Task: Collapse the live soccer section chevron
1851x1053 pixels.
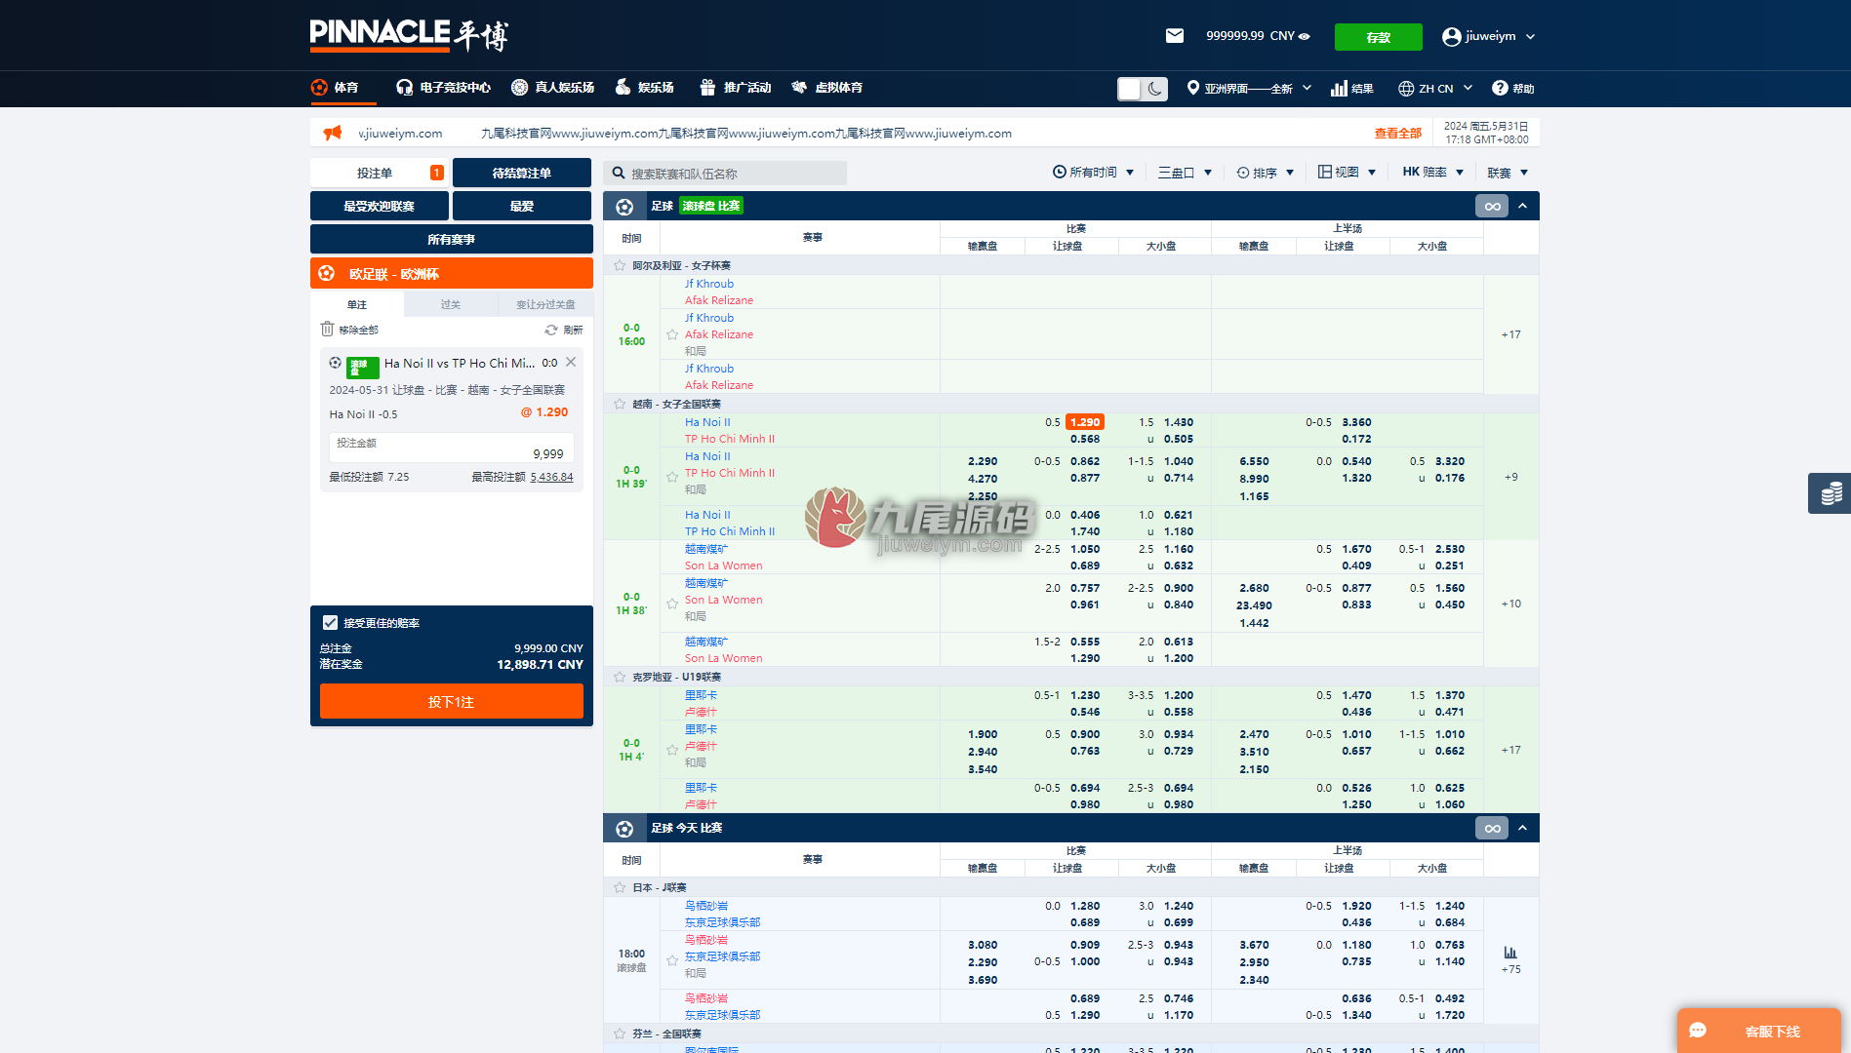Action: (1522, 206)
